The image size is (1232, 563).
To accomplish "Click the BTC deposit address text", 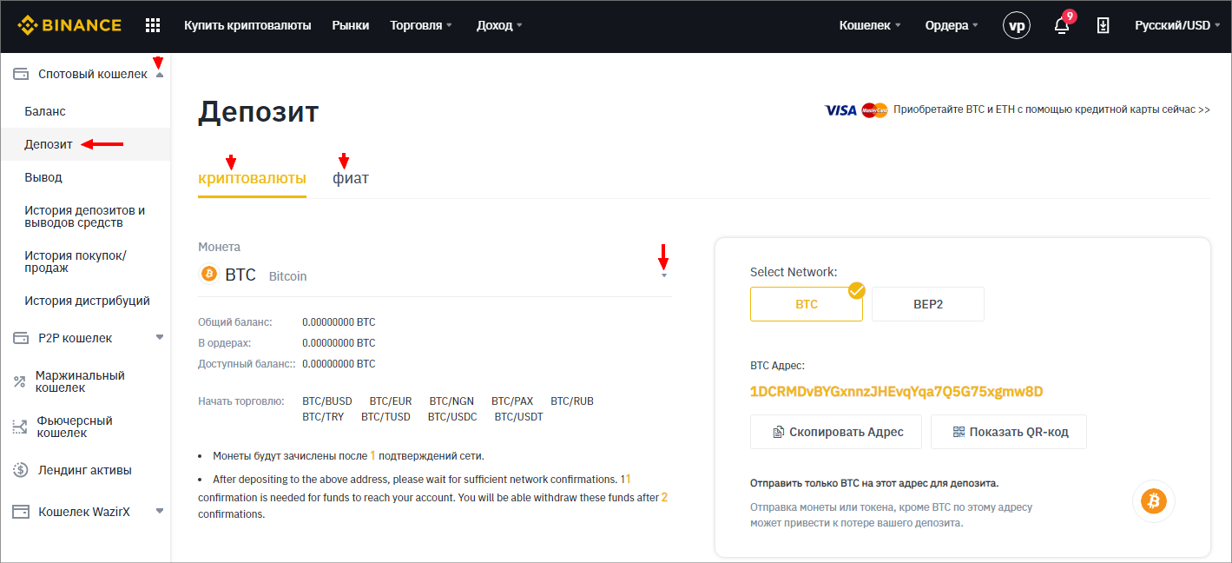I will pos(896,392).
